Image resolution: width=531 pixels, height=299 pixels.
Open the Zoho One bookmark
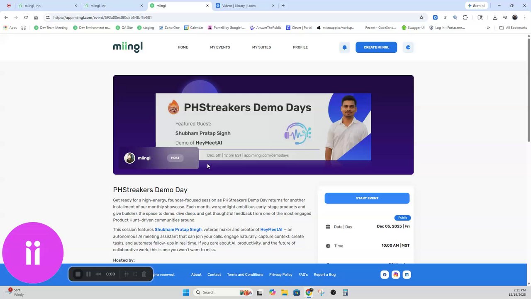[x=169, y=28]
